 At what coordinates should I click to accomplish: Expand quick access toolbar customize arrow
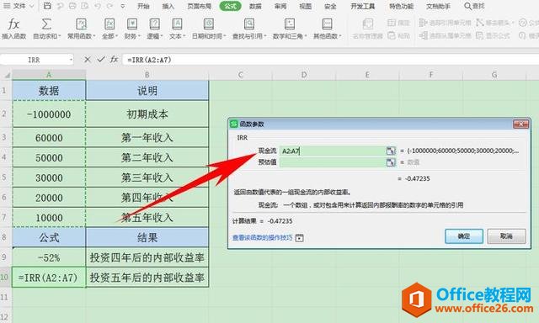tap(122, 6)
